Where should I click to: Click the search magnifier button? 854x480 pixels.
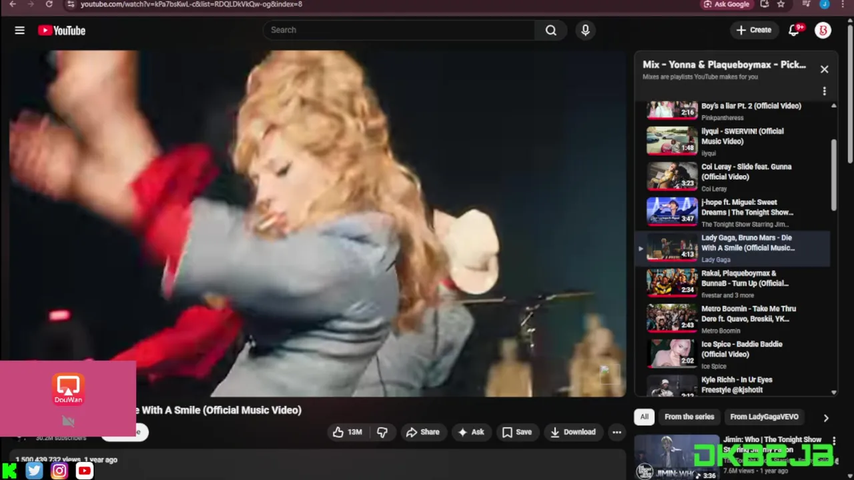pyautogui.click(x=550, y=30)
